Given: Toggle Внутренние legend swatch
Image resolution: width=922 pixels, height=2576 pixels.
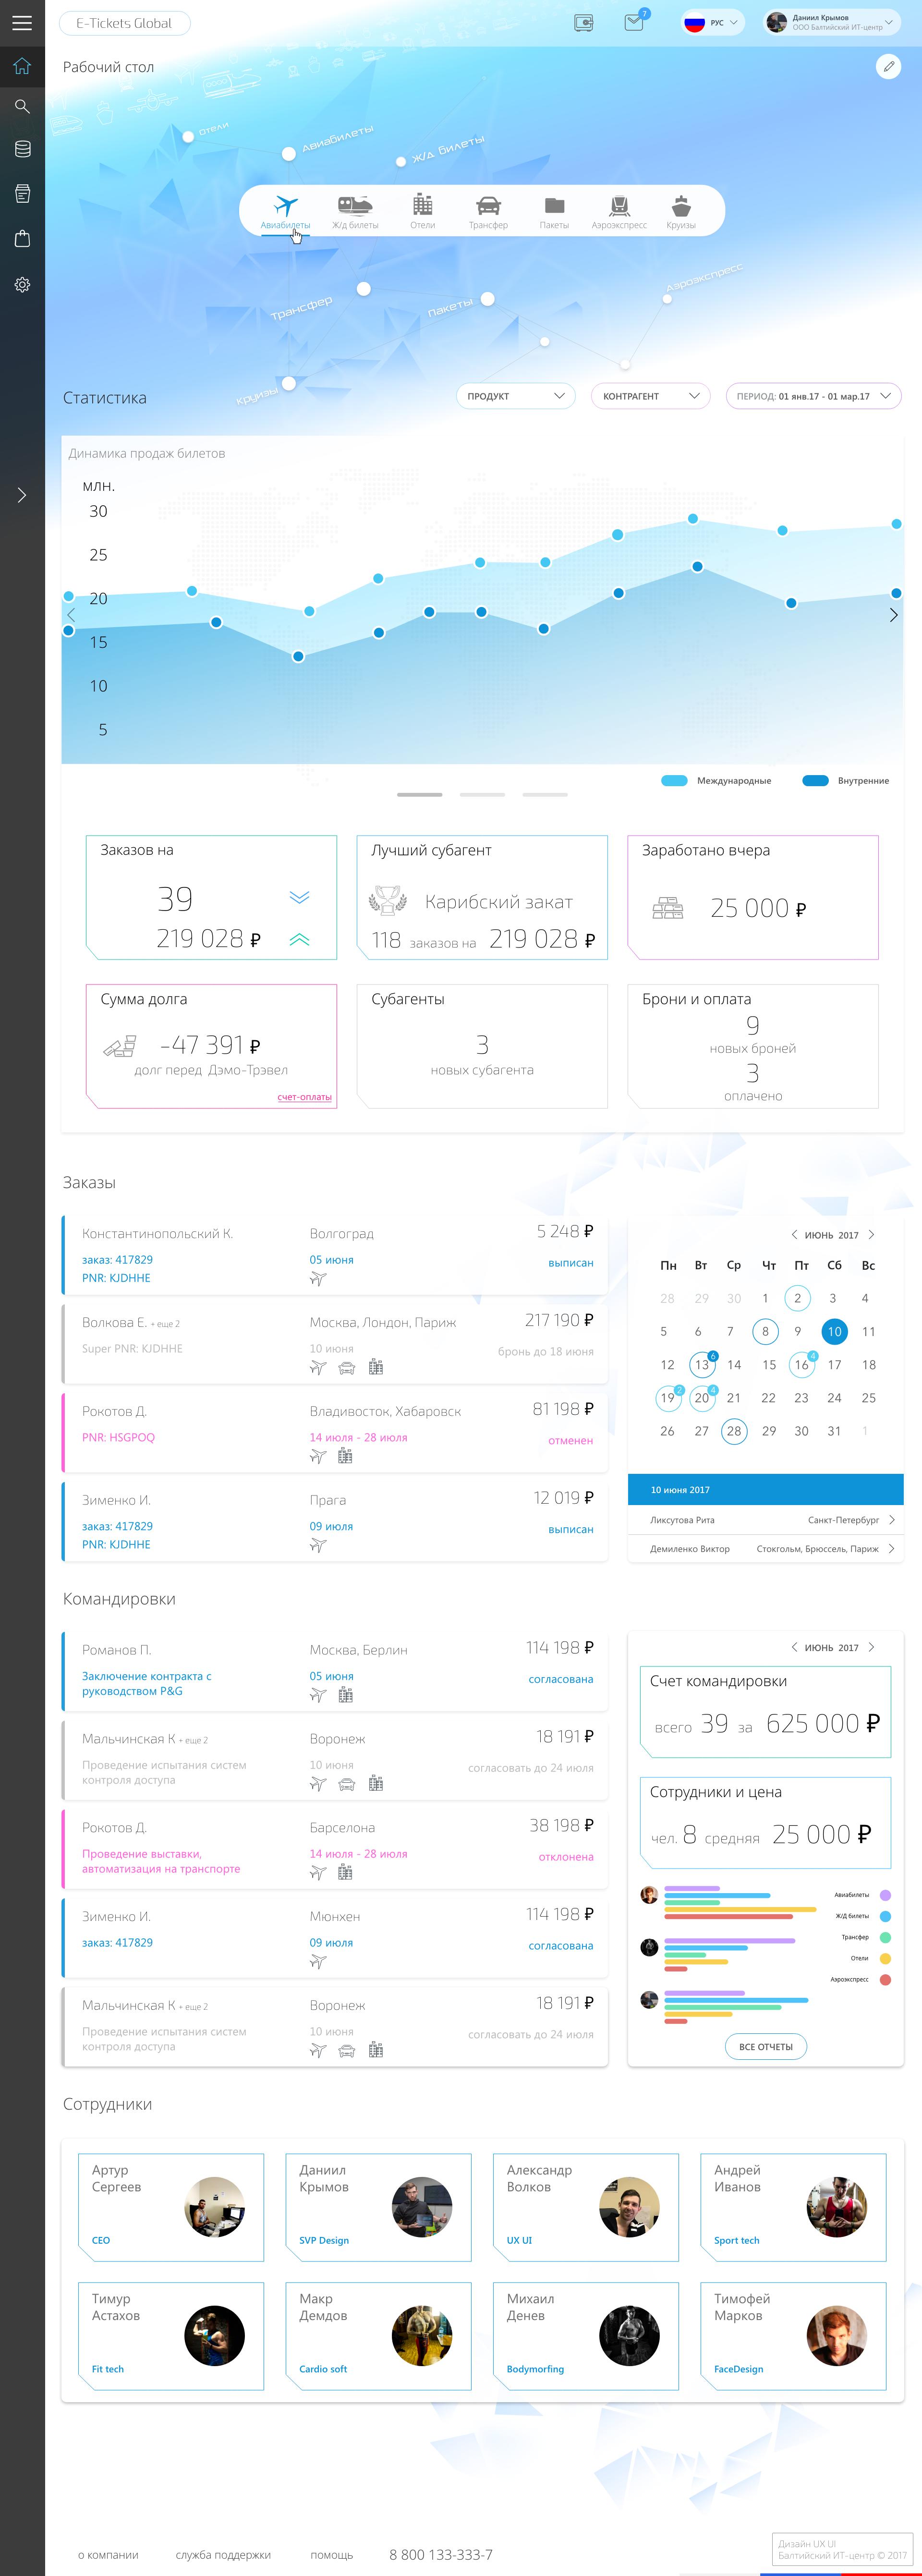Looking at the screenshot, I should coord(815,781).
